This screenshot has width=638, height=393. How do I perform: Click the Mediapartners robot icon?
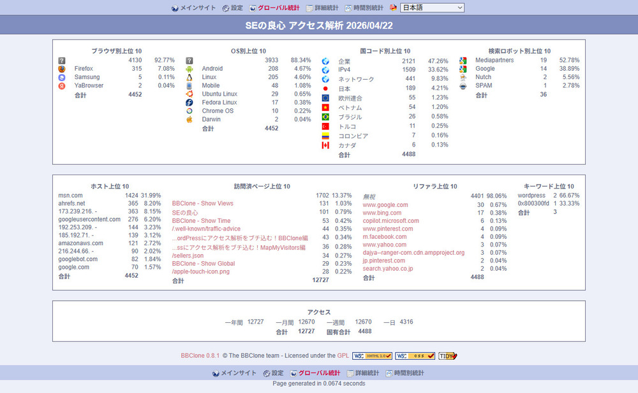[x=463, y=61]
